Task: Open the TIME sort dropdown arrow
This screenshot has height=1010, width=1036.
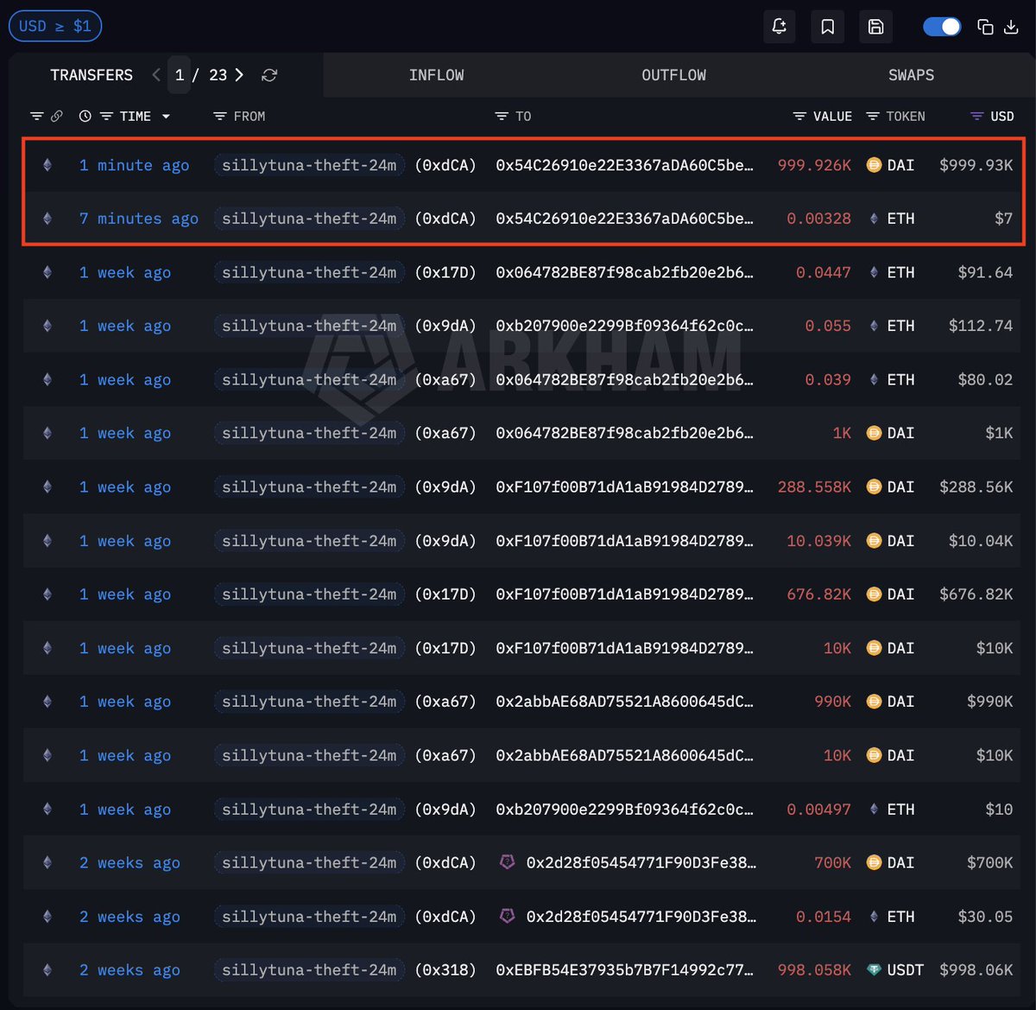Action: coord(166,117)
